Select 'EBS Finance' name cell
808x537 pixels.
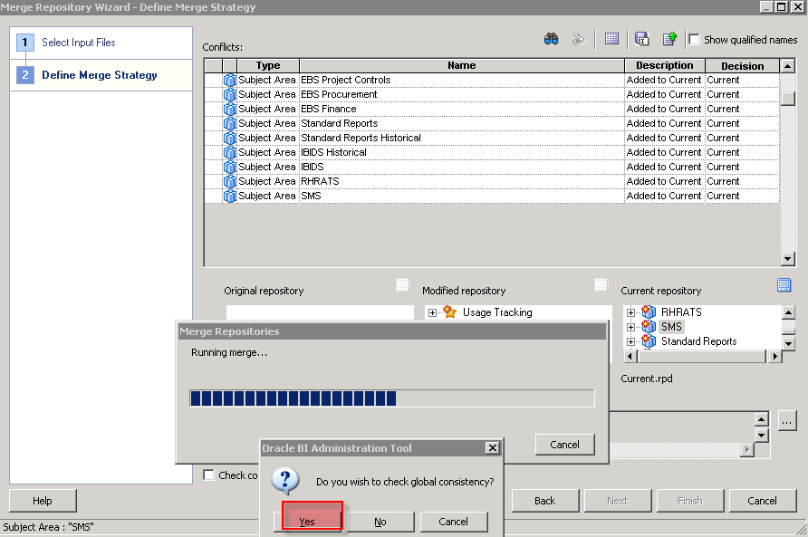(462, 109)
